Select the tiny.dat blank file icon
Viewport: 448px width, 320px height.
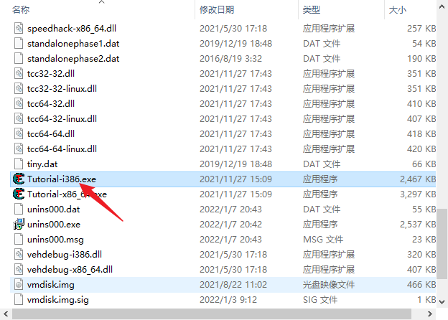(19, 164)
